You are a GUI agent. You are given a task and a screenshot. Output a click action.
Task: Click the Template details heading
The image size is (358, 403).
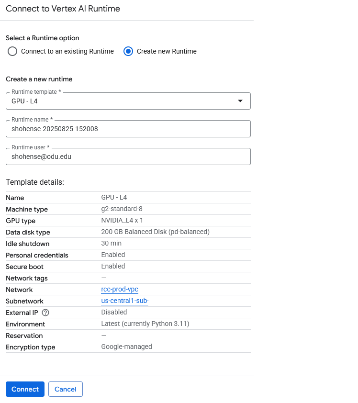pos(35,182)
